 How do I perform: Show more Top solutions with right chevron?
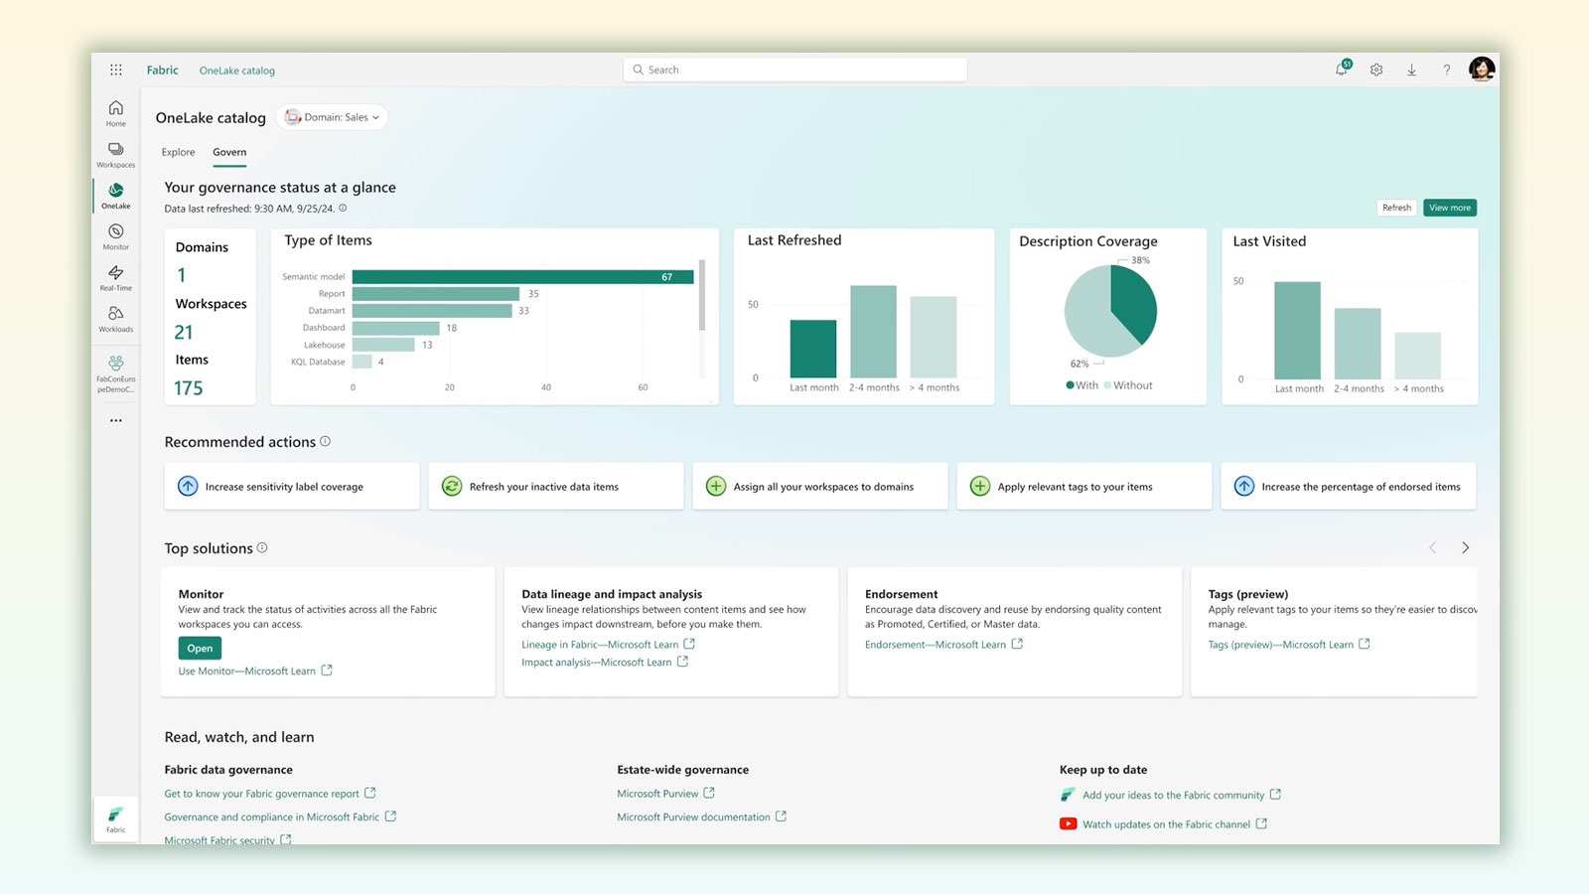click(1466, 547)
